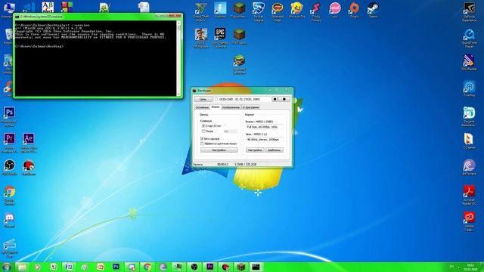Open Excel from the taskbar
The width and height of the screenshot is (484, 272).
pos(54,267)
